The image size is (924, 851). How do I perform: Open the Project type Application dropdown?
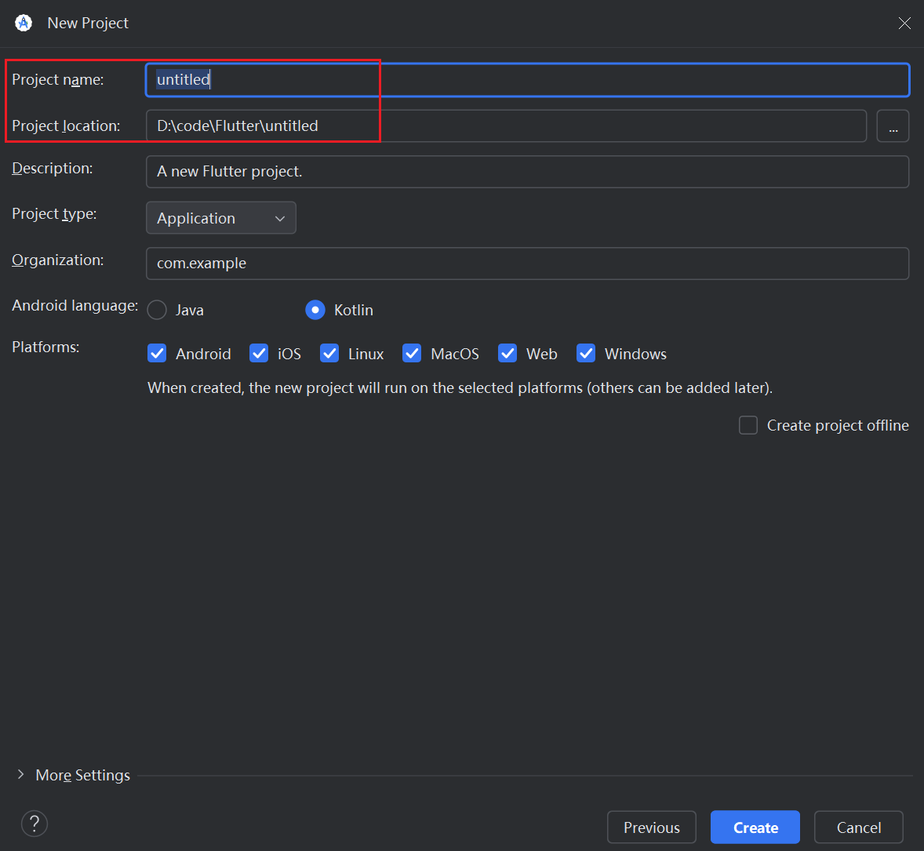pos(221,218)
